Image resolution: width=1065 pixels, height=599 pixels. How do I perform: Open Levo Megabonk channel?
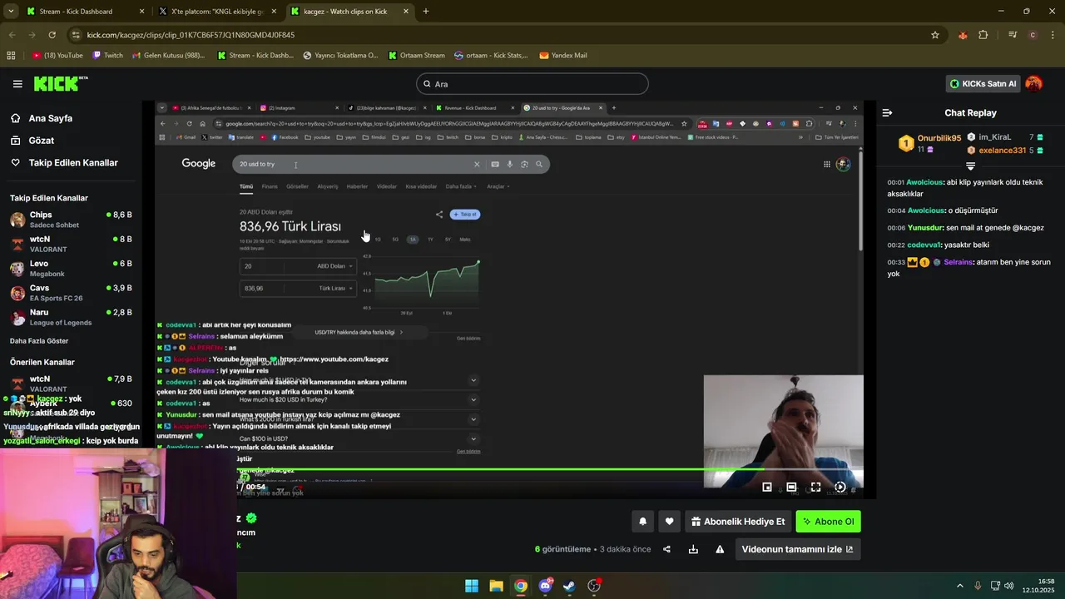[72, 268]
